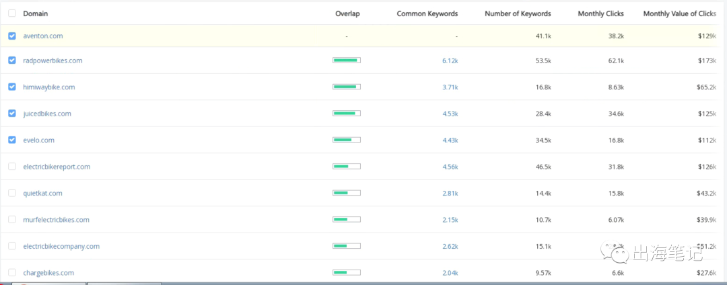View 6.12k common keywords for radpowerbikes

pos(450,60)
